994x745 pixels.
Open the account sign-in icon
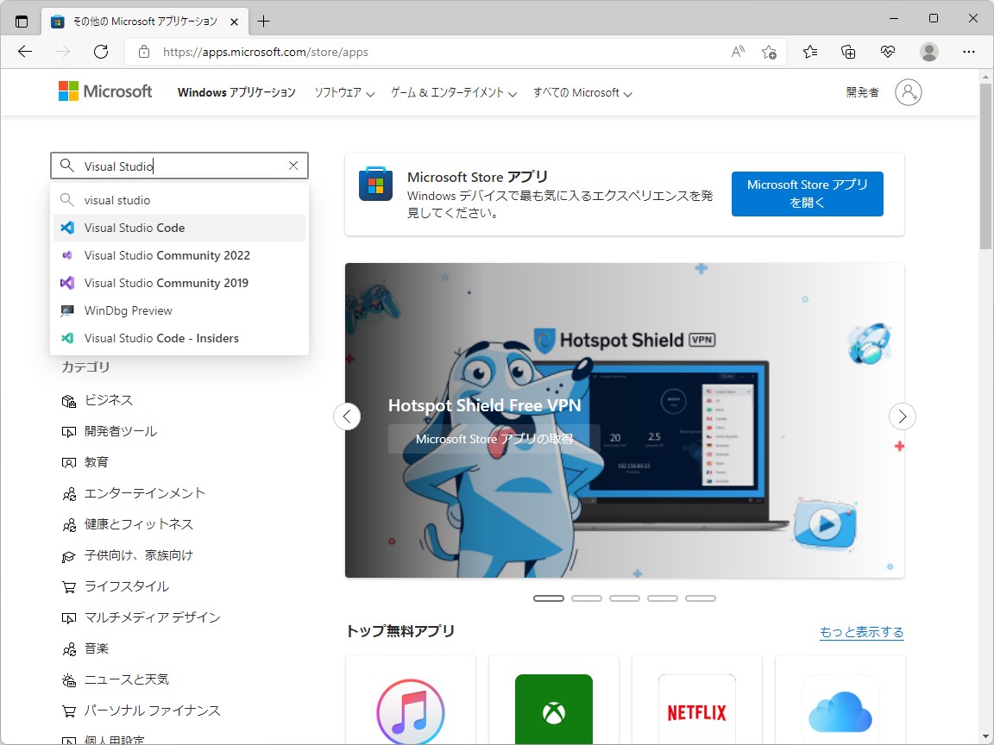pyautogui.click(x=909, y=92)
